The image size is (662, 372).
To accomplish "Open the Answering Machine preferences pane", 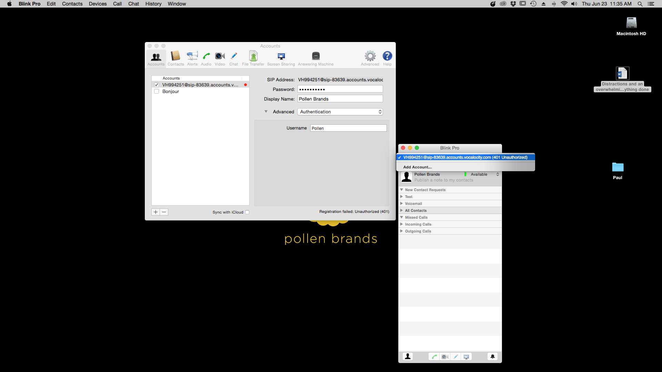I will (x=315, y=58).
